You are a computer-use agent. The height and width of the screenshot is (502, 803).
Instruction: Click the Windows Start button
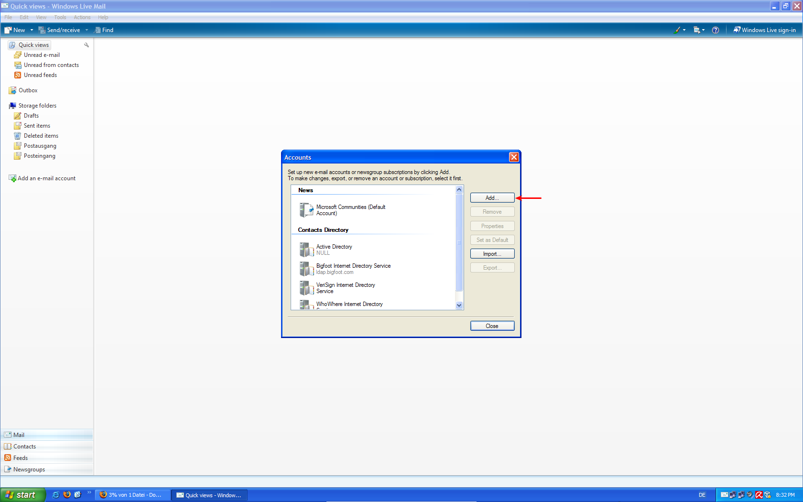(22, 495)
